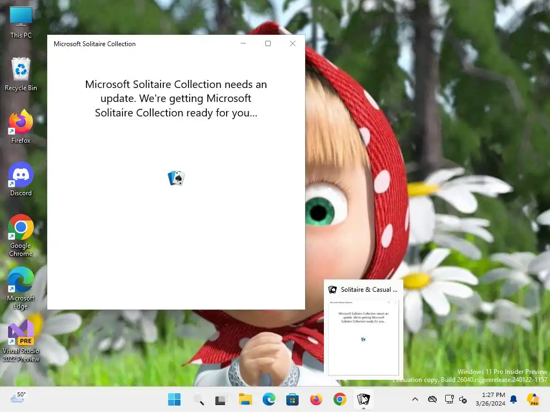Image resolution: width=550 pixels, height=412 pixels.
Task: Click the Solitaire & Casual preview title
Action: [x=369, y=290]
